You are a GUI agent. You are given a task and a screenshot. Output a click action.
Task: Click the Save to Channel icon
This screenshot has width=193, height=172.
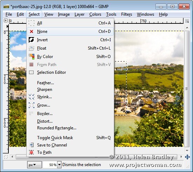click(32, 145)
